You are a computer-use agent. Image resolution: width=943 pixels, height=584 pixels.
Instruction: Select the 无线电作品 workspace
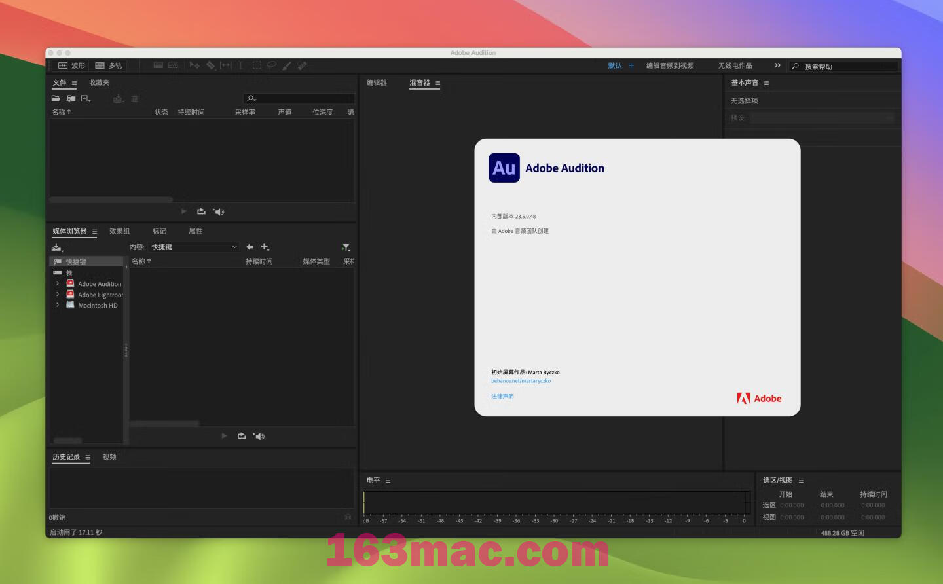click(x=735, y=65)
